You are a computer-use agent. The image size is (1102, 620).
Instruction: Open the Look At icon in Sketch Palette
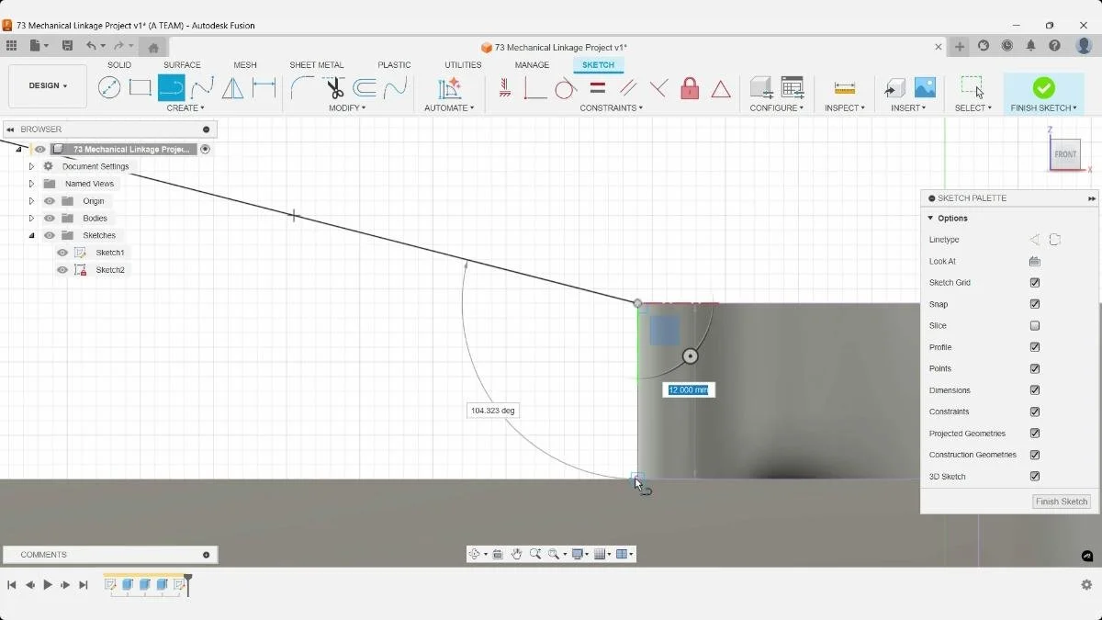tap(1035, 261)
